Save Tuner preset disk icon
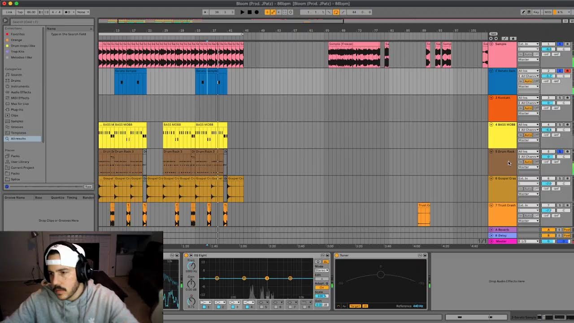This screenshot has width=574, height=323. pyautogui.click(x=425, y=255)
